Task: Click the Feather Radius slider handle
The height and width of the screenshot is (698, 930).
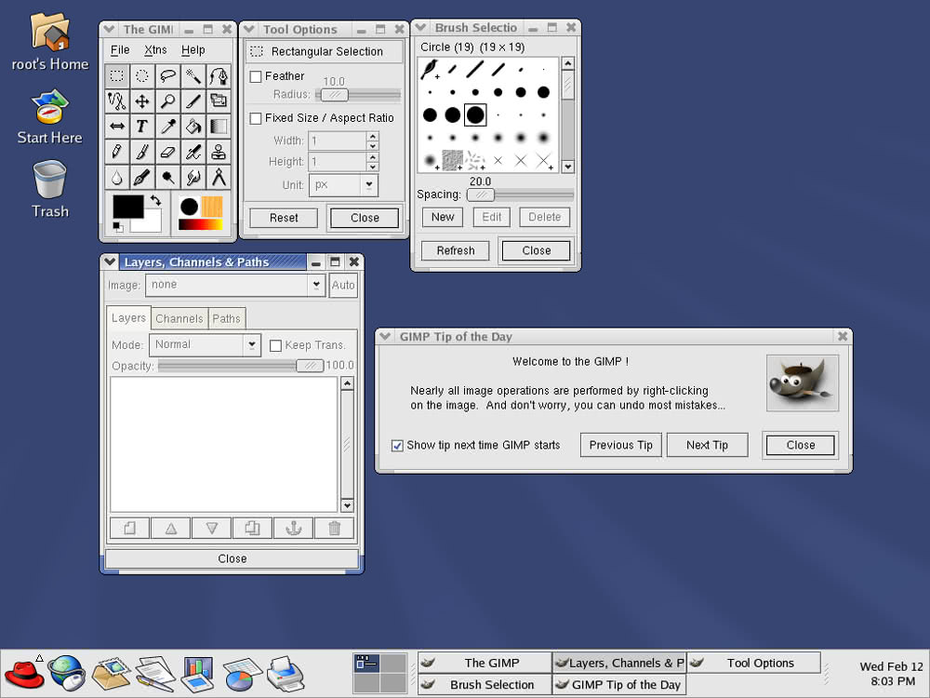Action: click(x=335, y=94)
